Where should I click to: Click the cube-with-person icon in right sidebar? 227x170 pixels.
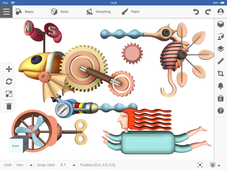pos(220,36)
